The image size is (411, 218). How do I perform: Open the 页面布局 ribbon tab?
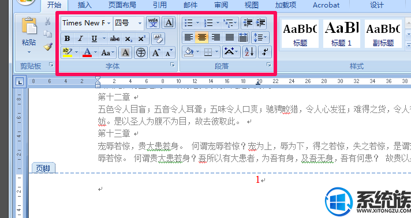click(122, 5)
